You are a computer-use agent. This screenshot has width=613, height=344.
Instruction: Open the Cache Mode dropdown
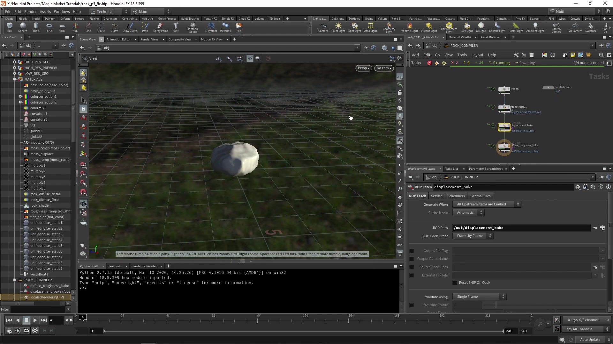point(468,213)
